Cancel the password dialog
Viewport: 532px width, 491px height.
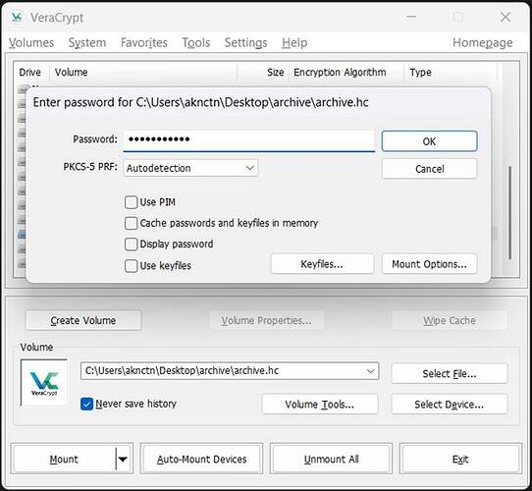[429, 169]
